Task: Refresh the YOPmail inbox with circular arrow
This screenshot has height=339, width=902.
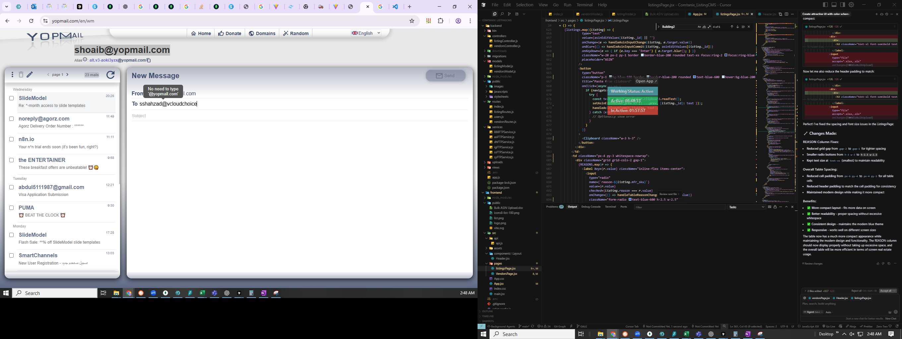Action: click(110, 75)
